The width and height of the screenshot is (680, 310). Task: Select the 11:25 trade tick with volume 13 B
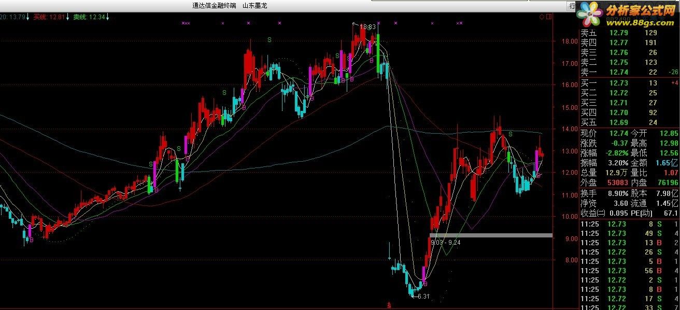tap(629, 243)
